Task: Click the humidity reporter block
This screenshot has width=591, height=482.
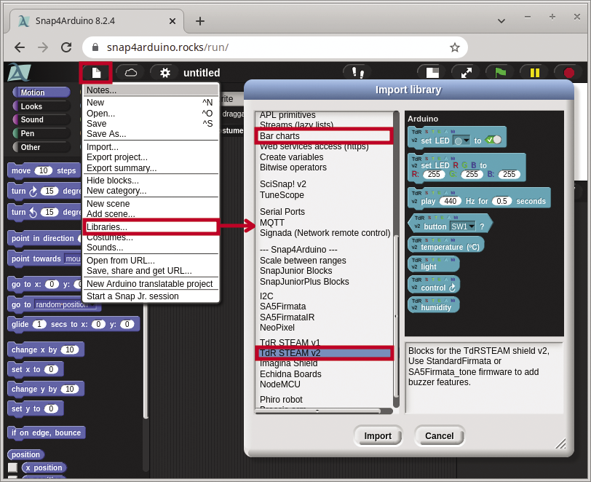Action: 434,305
